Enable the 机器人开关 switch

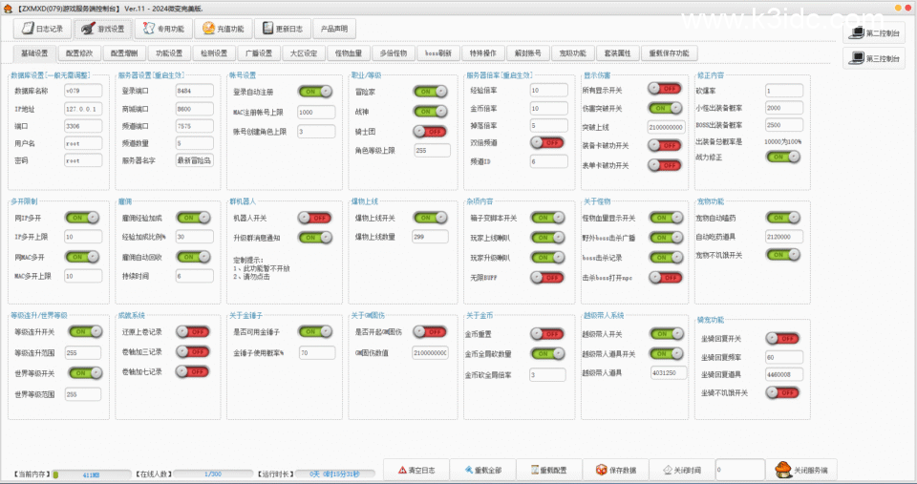[x=315, y=218]
